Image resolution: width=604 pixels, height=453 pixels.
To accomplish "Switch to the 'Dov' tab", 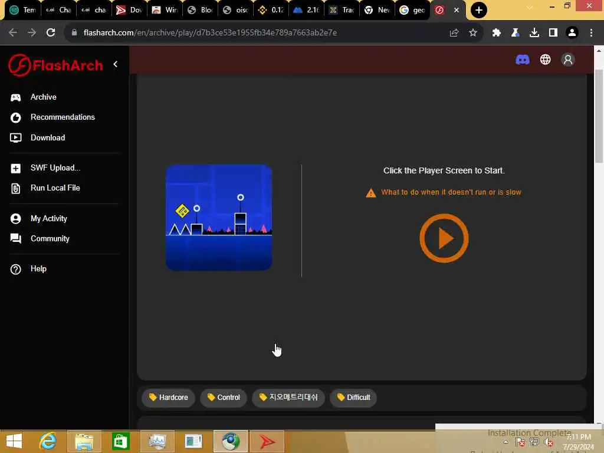I will click(129, 11).
